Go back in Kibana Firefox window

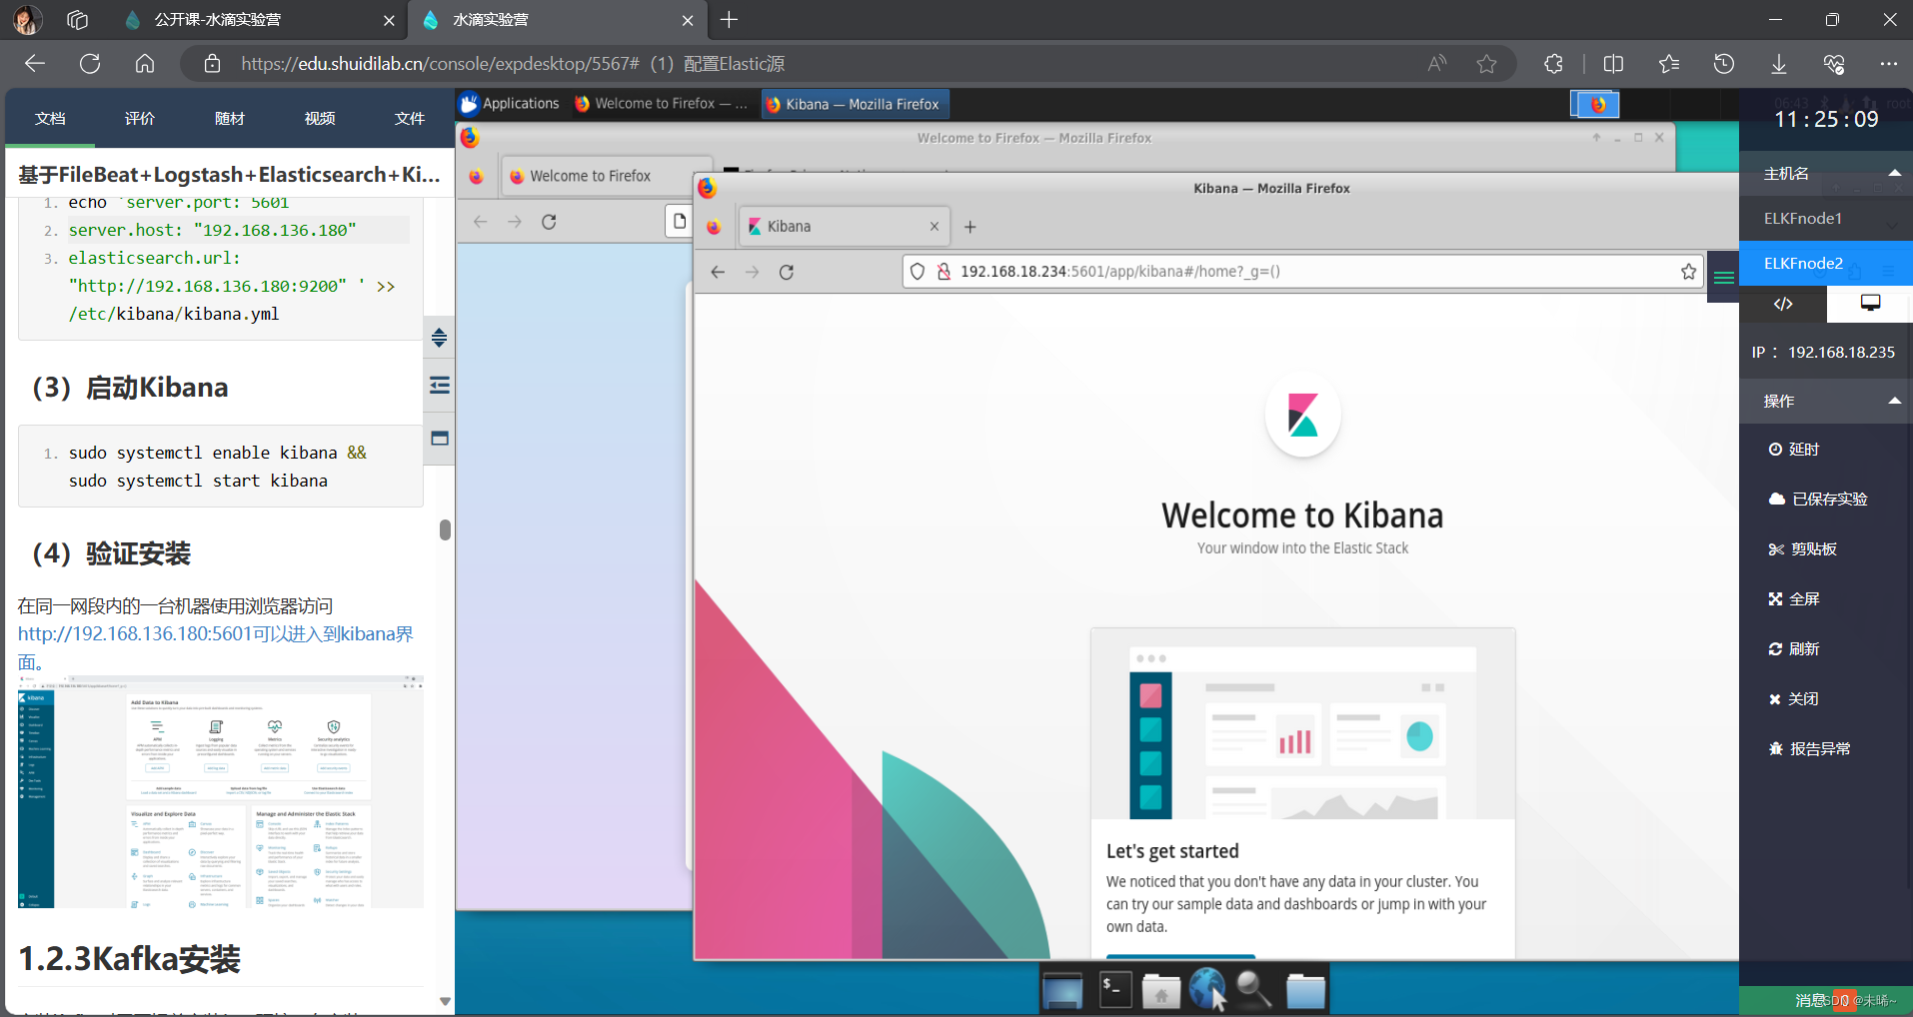[x=718, y=272]
